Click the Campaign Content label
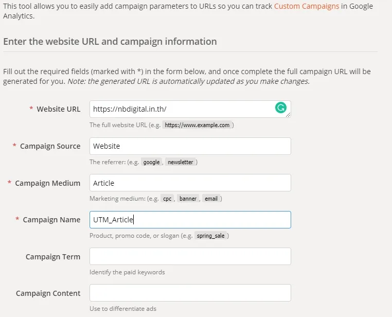Image resolution: width=392 pixels, height=317 pixels. [48, 293]
